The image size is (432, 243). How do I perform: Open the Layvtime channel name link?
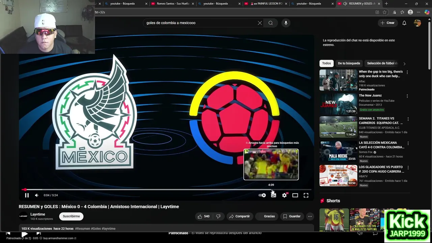pyautogui.click(x=38, y=214)
